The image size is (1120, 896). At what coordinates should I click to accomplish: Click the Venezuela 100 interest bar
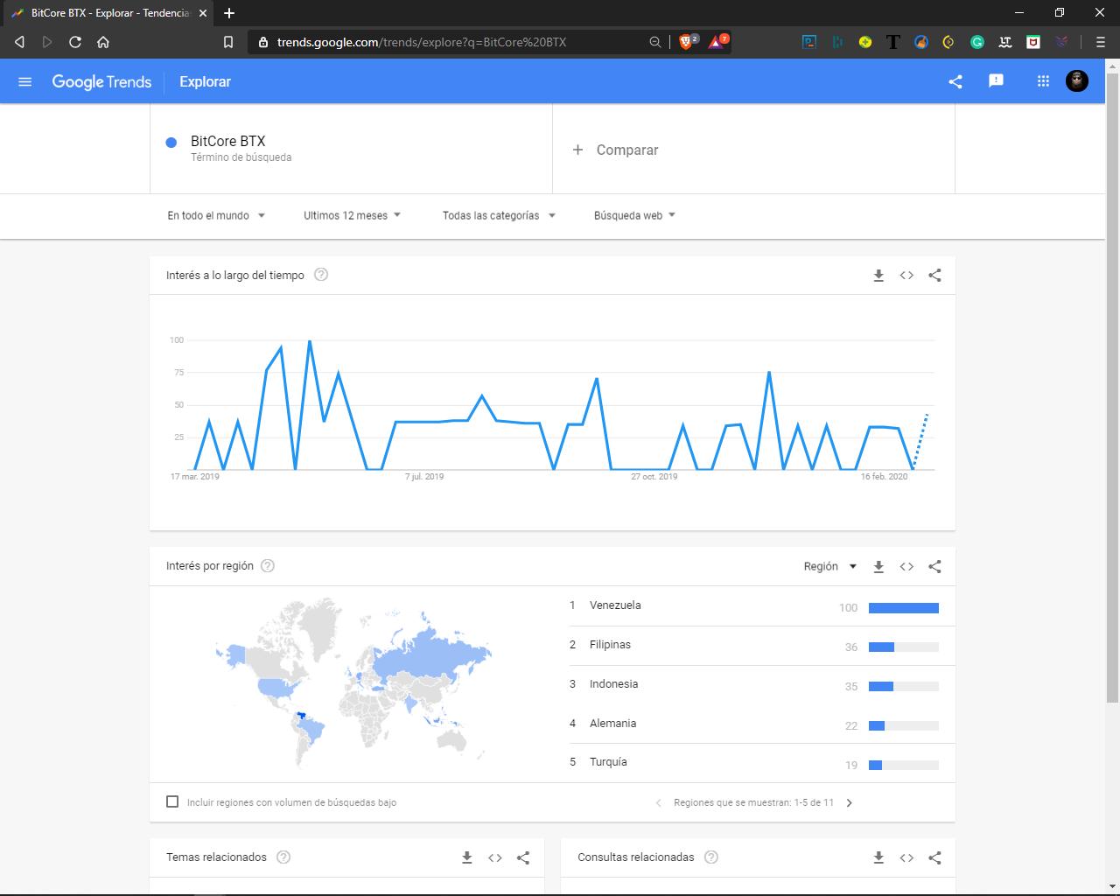904,608
